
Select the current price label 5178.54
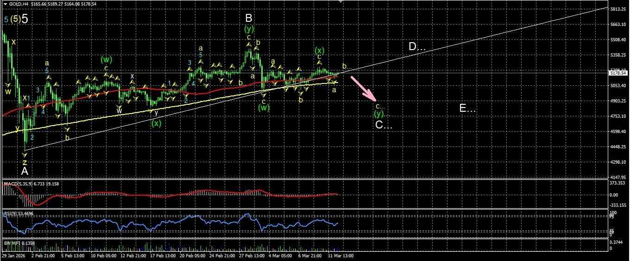coord(618,73)
